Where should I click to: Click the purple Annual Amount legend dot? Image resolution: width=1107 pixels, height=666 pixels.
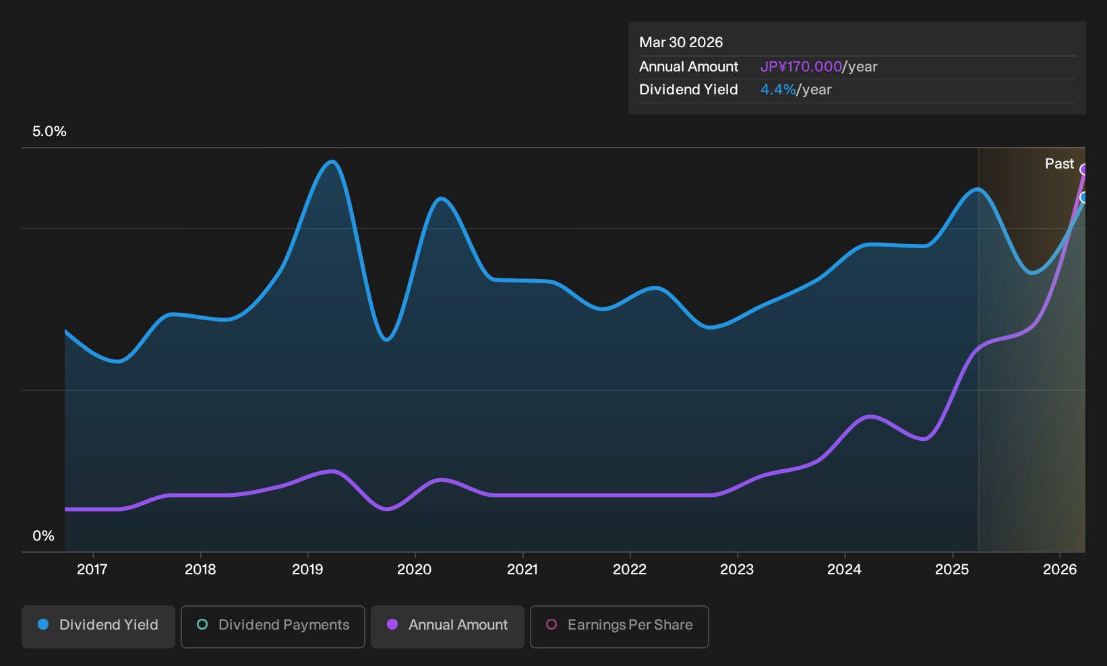pyautogui.click(x=392, y=624)
